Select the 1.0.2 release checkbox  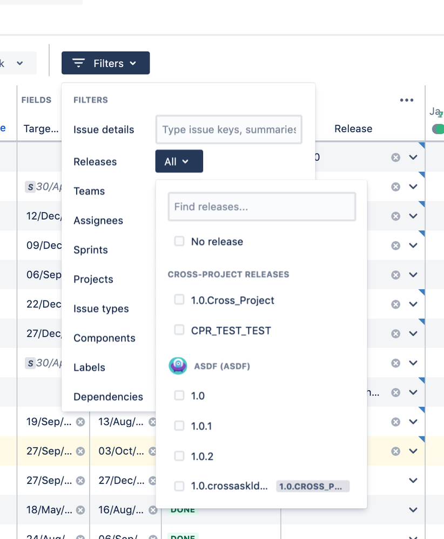[x=179, y=456]
